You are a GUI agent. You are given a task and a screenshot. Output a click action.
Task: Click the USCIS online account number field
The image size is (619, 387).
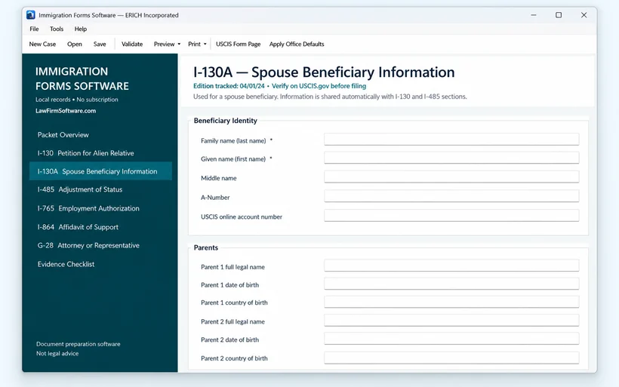pos(451,216)
